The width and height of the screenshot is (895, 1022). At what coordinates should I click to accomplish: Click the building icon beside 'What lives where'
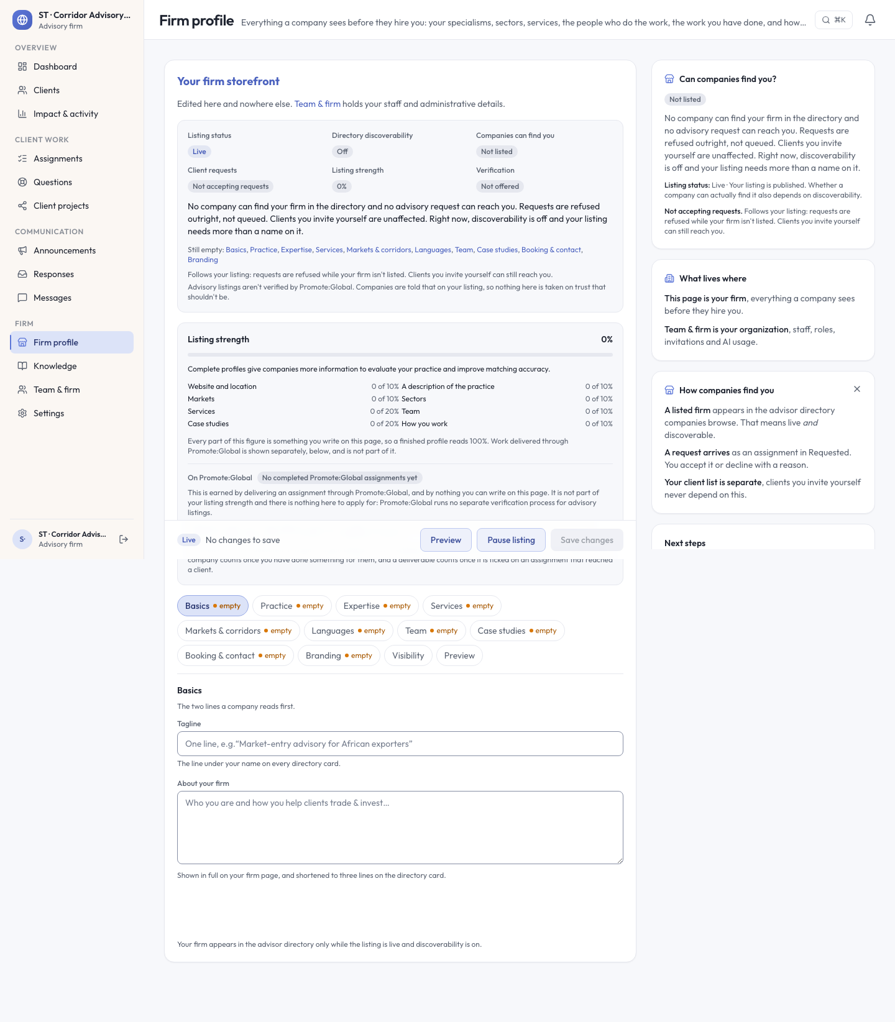669,278
